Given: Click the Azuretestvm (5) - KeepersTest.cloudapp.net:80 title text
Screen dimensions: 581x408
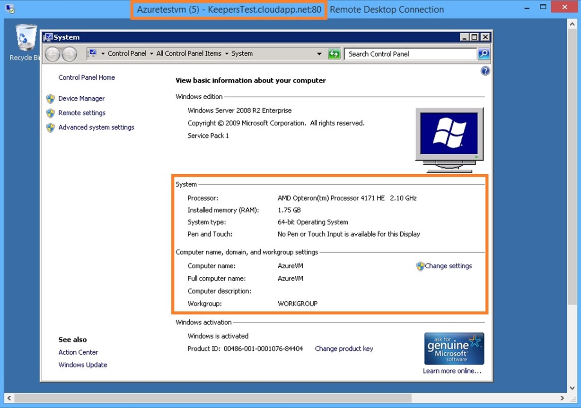Looking at the screenshot, I should coord(229,9).
